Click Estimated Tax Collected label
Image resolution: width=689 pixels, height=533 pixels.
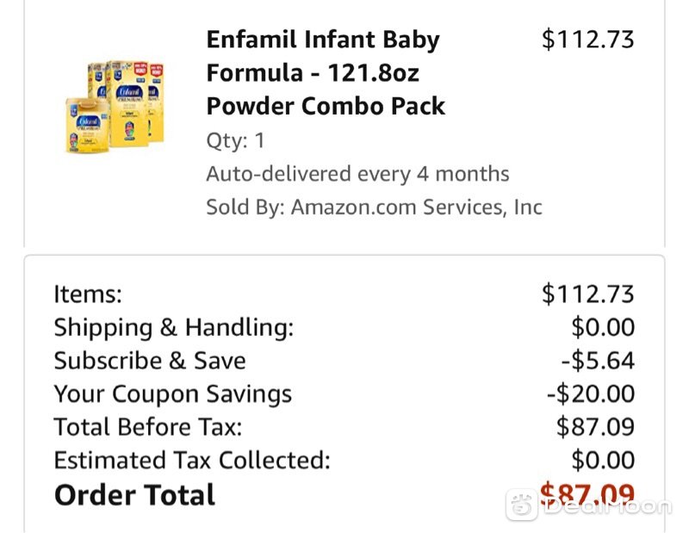[x=192, y=461]
